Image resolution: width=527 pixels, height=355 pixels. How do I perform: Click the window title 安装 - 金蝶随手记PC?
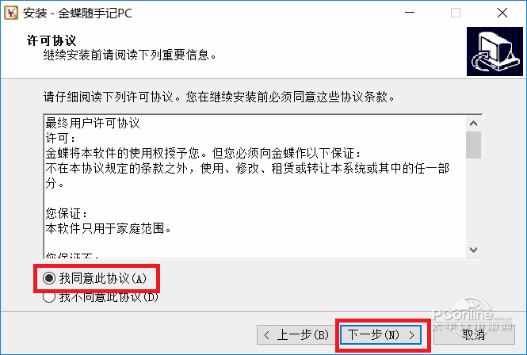pos(78,13)
